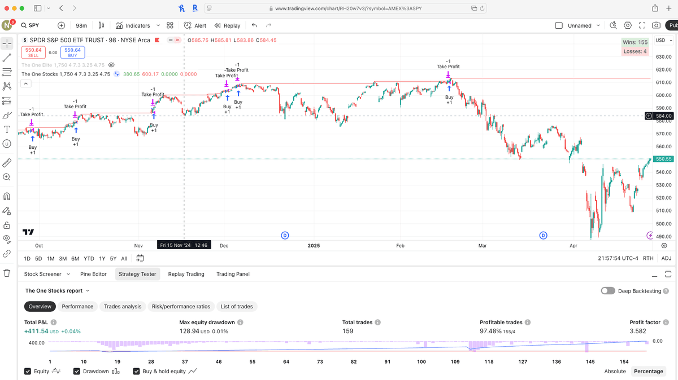Remove drawings with trash icon
Screen dimensions: 678x380
point(7,273)
